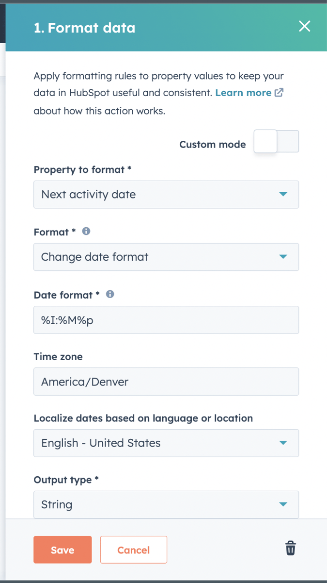Click inside the Date format input field
327x583 pixels.
click(x=166, y=319)
